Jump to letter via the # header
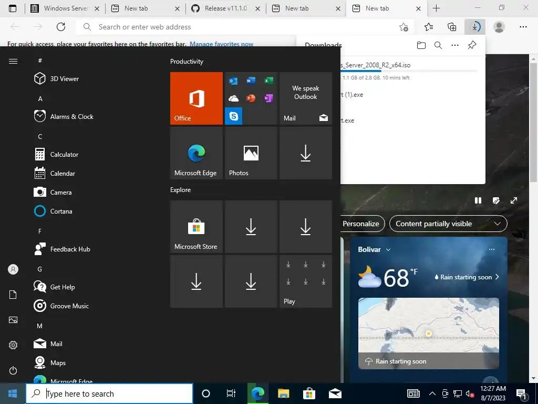Screen dimensions: 538x404 (40, 61)
